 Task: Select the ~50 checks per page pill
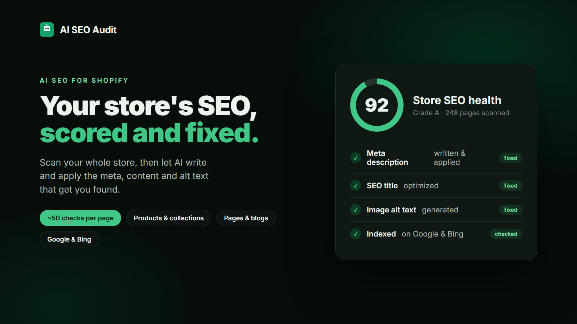(x=80, y=218)
